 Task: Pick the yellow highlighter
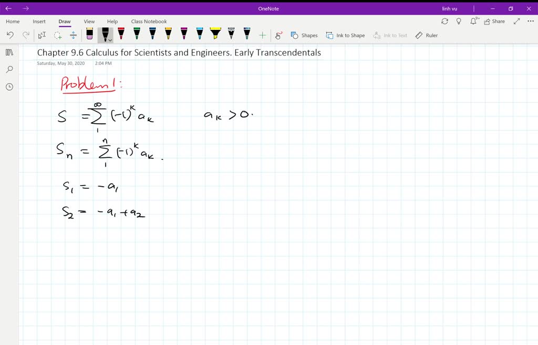215,35
